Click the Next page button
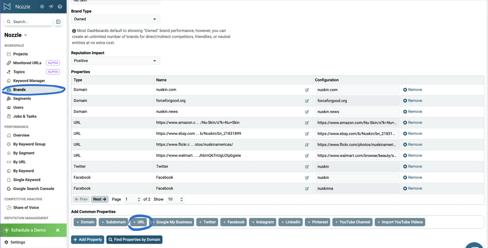The image size is (488, 248). 100,199
